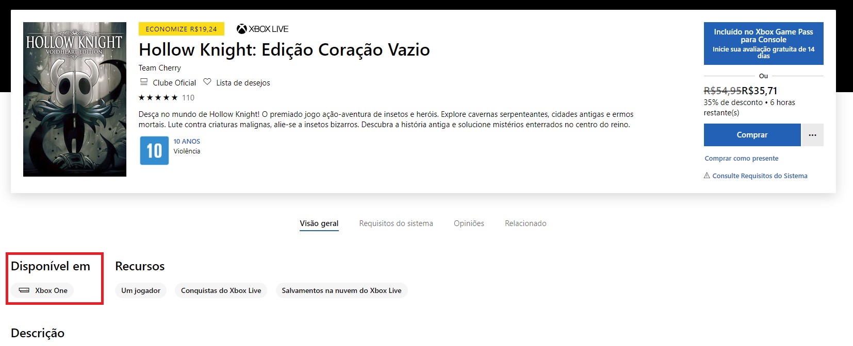Screen dimensions: 853x346
Task: Open the more options ellipsis button
Action: click(813, 135)
